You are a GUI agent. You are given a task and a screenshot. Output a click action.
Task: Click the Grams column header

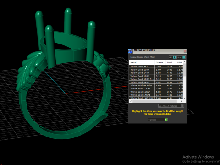[x=160, y=62]
